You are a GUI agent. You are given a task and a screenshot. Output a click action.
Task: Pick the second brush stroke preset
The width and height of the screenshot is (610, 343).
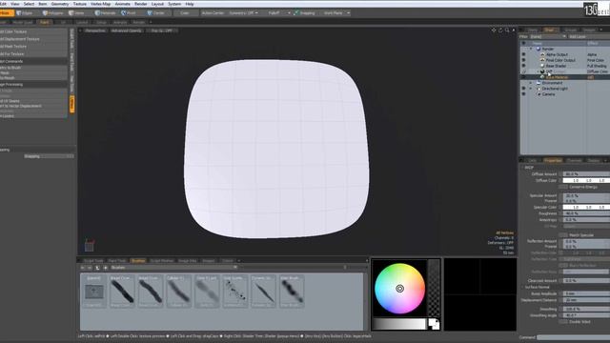pos(151,291)
